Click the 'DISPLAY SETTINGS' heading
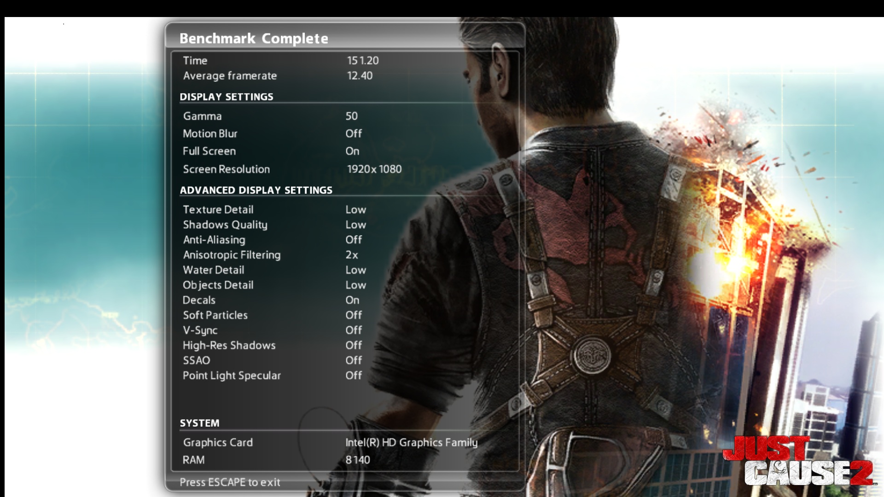This screenshot has width=884, height=497. point(227,97)
